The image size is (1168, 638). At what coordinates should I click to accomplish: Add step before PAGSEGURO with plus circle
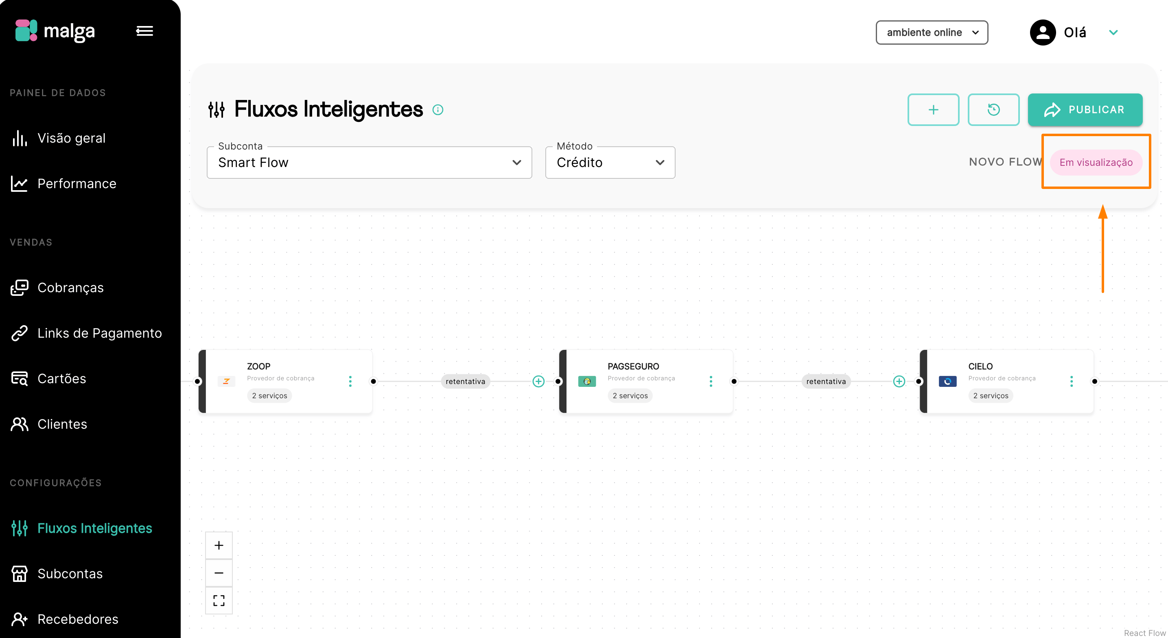538,381
